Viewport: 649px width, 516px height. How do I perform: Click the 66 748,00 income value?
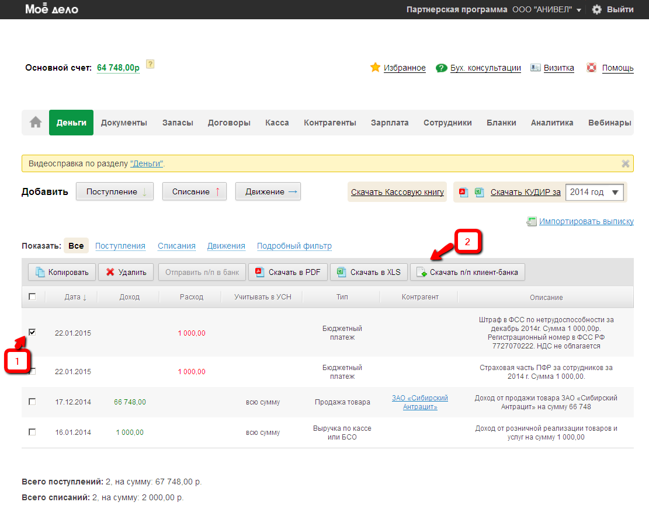(130, 402)
